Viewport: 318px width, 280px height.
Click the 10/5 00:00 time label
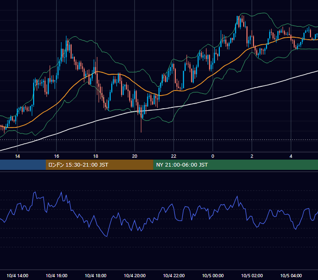pyautogui.click(x=213, y=275)
